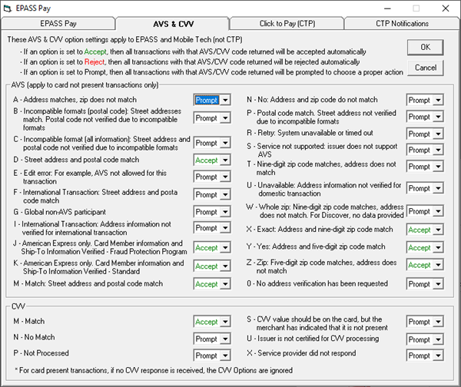
Task: Click the red Reject word in instructions
Action: (95, 62)
